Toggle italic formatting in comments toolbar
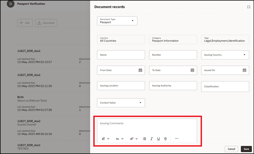The height and width of the screenshot is (154, 254). point(151,139)
